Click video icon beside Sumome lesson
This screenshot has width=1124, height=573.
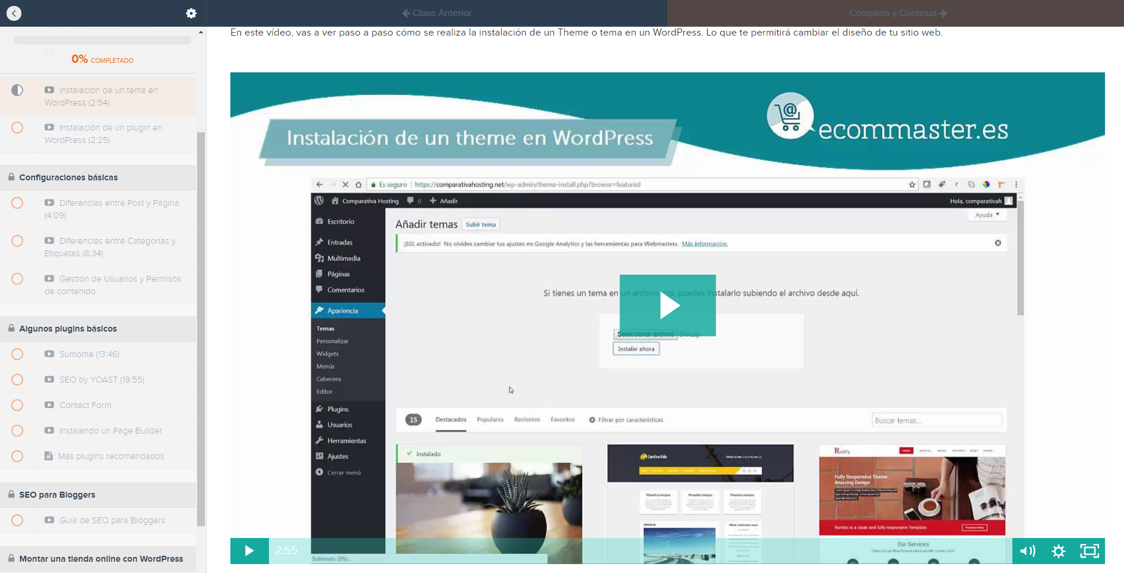[x=49, y=354]
